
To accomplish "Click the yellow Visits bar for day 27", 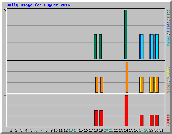I will [x=140, y=85].
